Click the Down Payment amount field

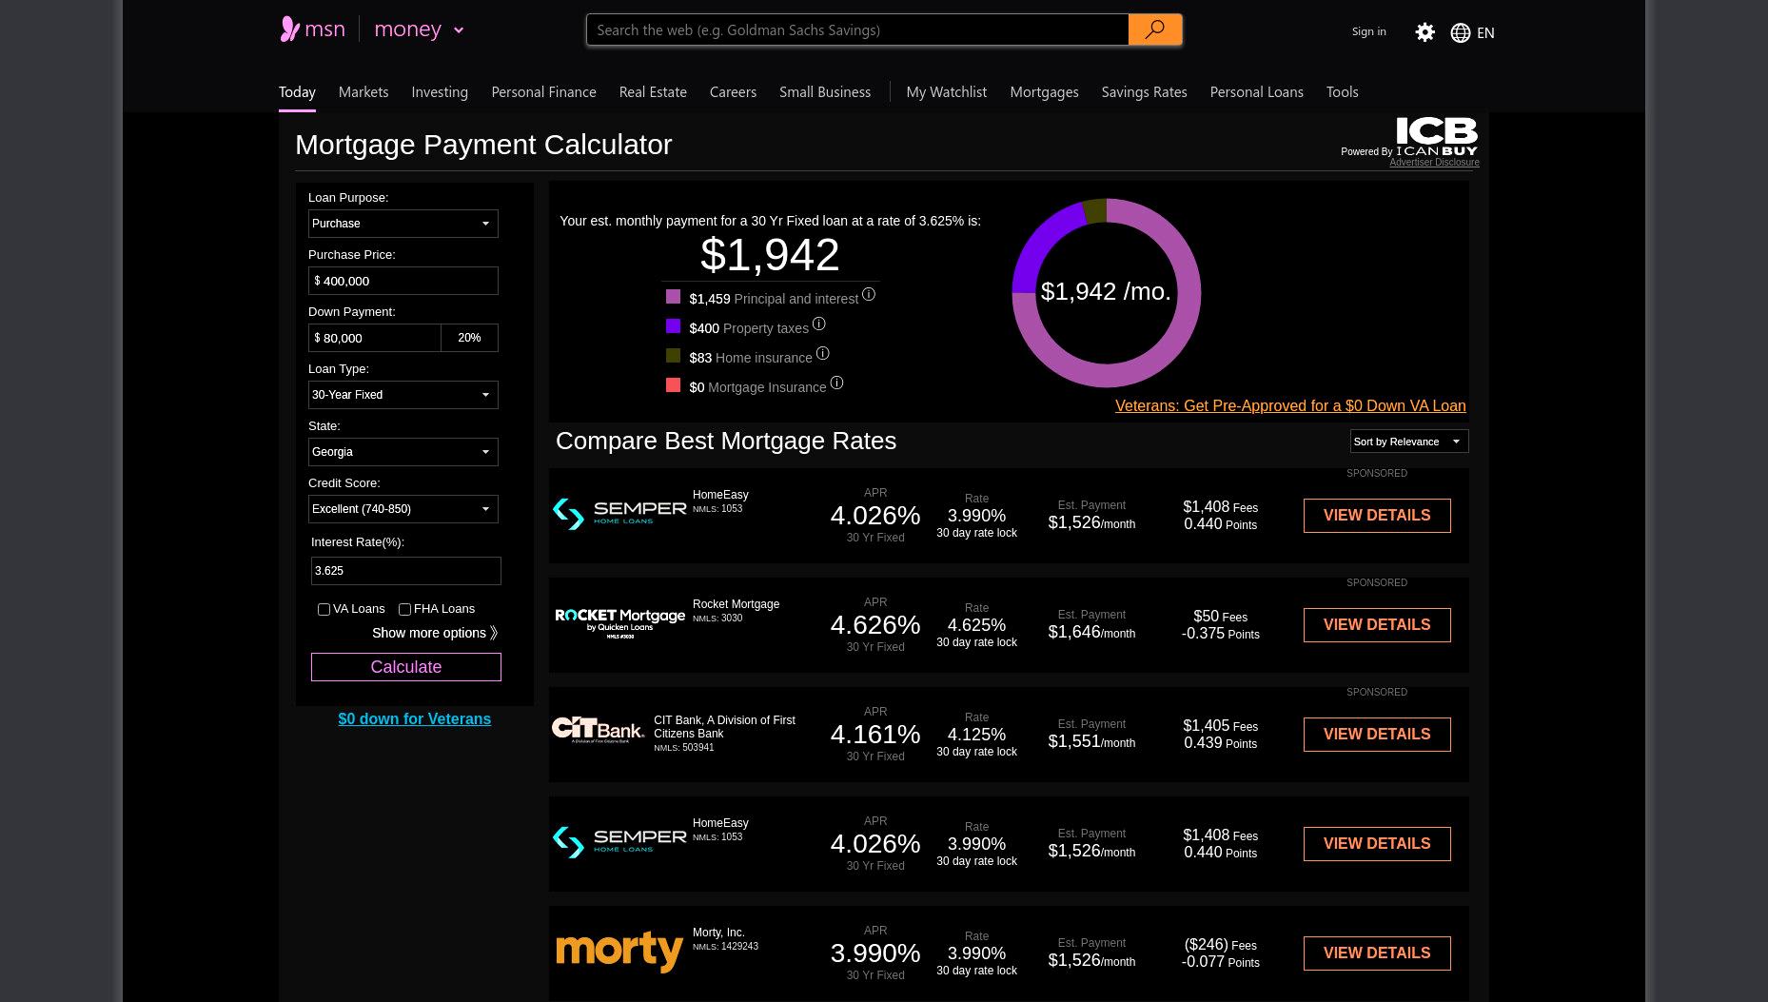(x=375, y=338)
